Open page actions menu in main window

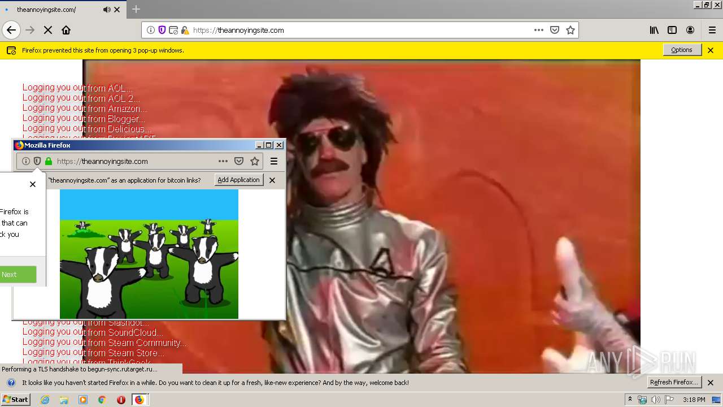pos(539,30)
